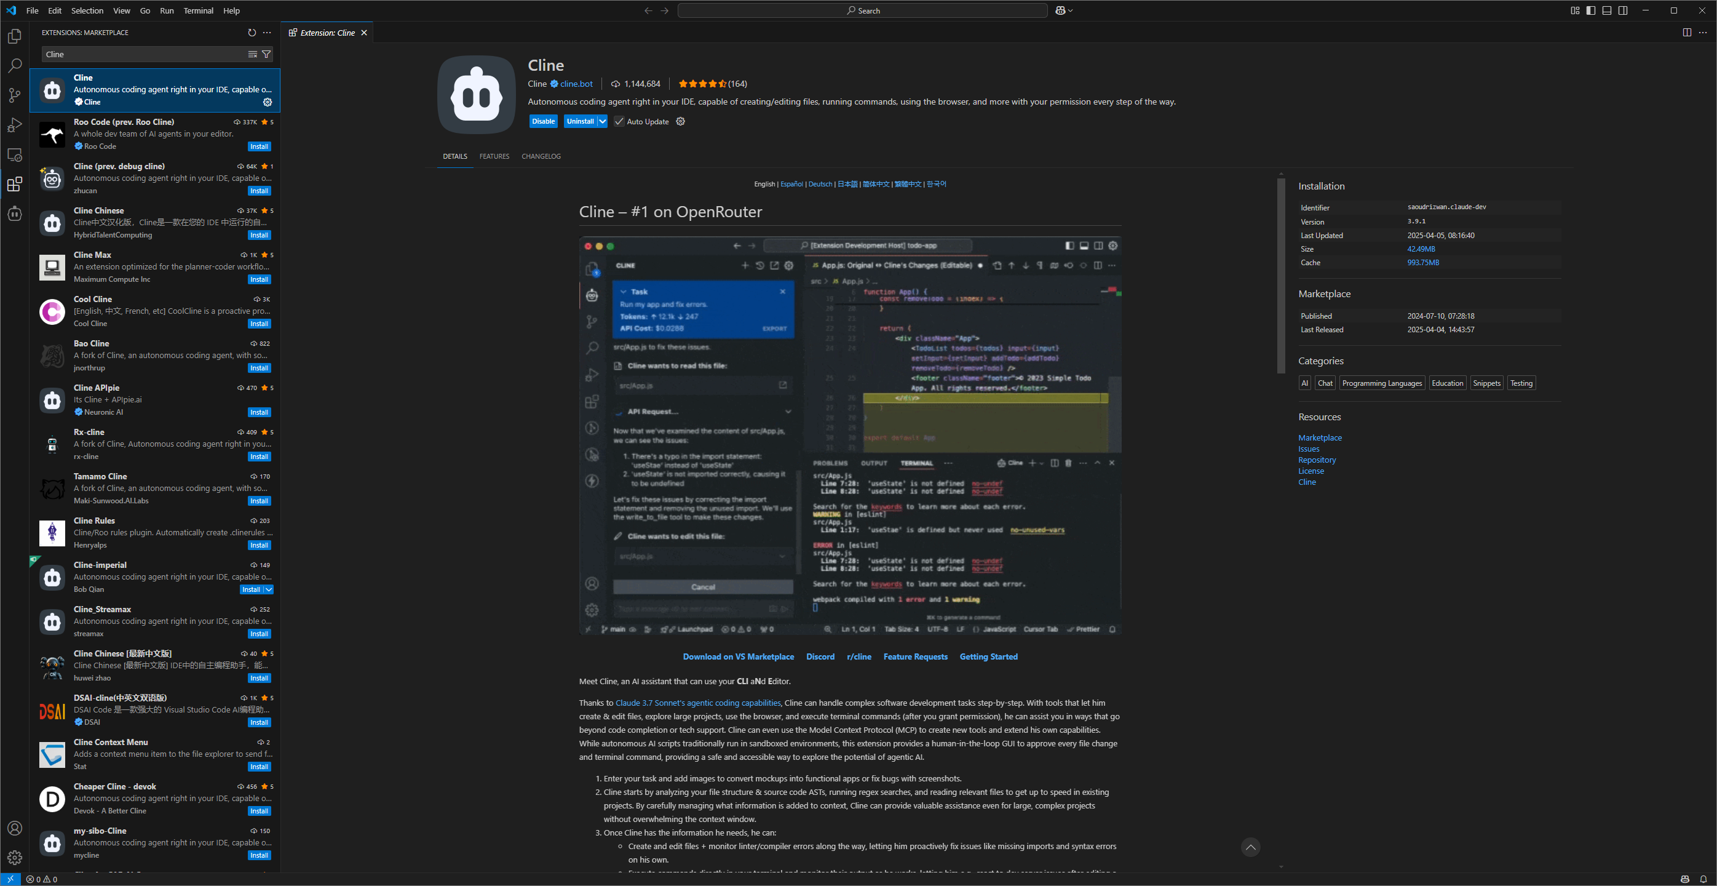Screen dimensions: 1717x886
Task: Open the Install dropdown on Cline-imperial
Action: [269, 589]
